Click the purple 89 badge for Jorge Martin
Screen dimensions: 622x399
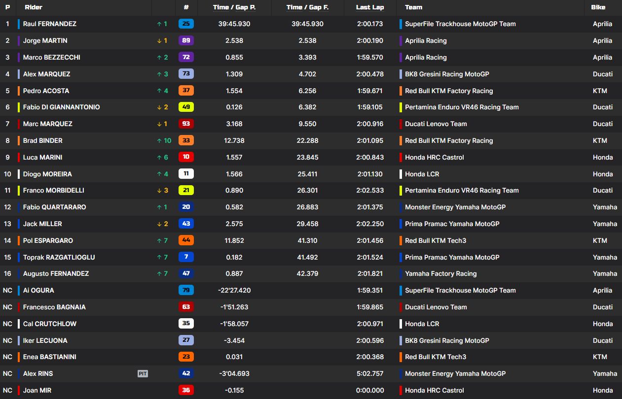(186, 40)
